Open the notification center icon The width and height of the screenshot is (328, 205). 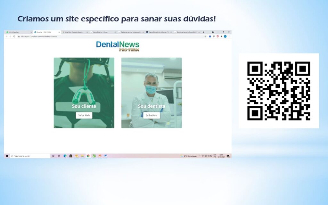(x=228, y=156)
